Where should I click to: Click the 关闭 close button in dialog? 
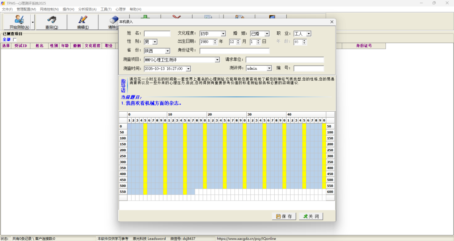pyautogui.click(x=311, y=216)
